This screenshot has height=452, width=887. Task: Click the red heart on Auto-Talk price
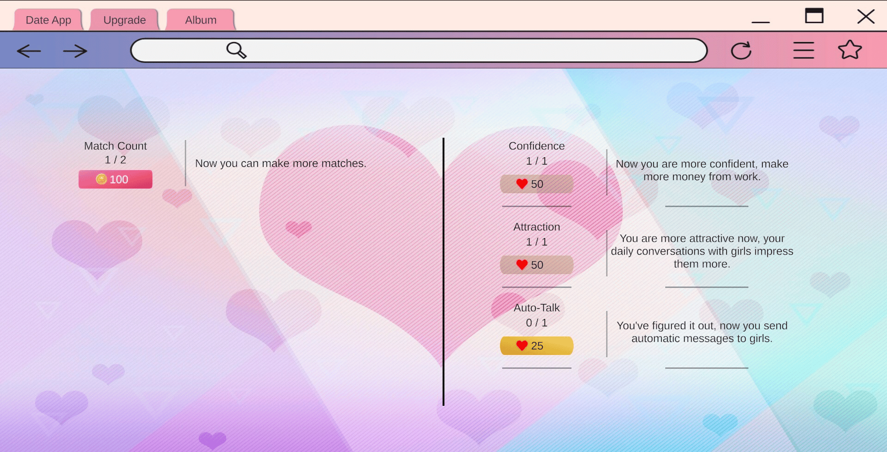tap(522, 346)
